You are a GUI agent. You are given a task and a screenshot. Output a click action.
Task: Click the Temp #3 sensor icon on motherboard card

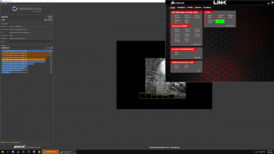[x=193, y=16]
